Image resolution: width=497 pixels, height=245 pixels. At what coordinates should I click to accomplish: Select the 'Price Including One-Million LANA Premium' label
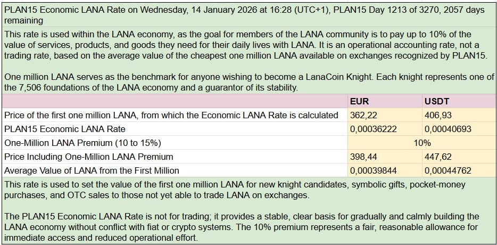(88, 157)
